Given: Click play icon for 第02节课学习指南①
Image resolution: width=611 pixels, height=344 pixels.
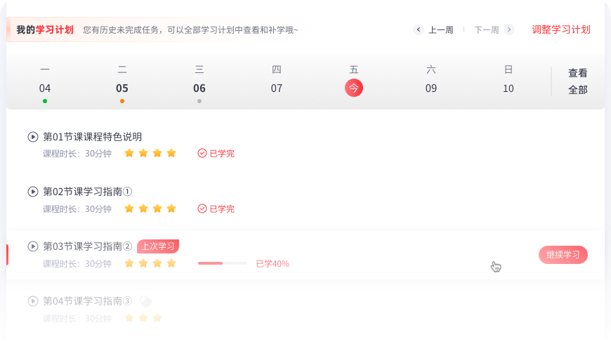Looking at the screenshot, I should pos(33,192).
